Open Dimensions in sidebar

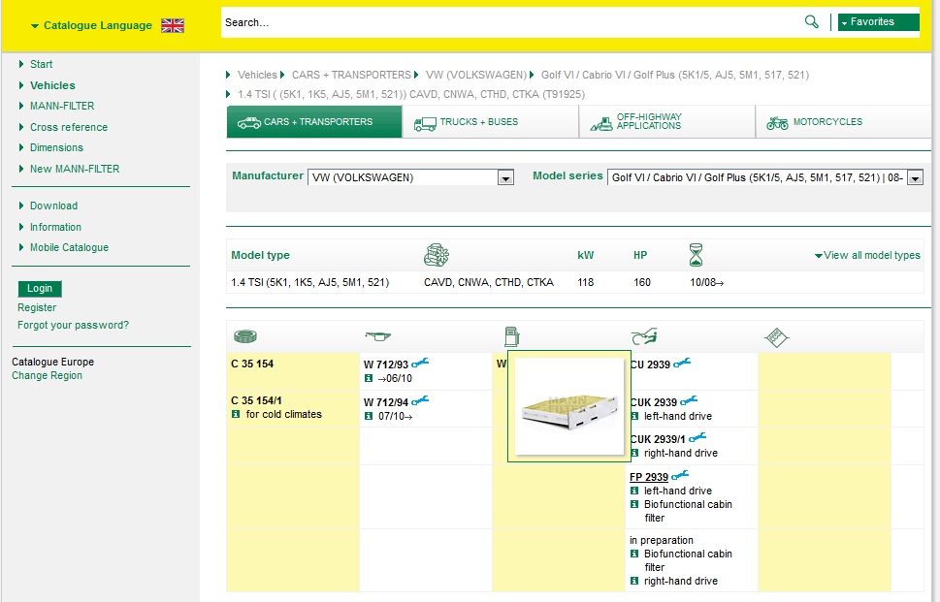tap(56, 147)
